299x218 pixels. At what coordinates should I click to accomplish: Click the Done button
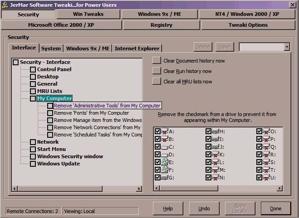point(276,208)
